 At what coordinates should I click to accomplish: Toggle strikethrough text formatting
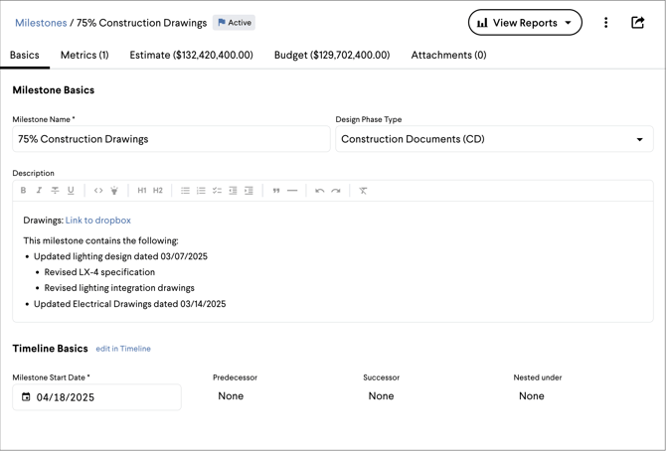point(55,191)
